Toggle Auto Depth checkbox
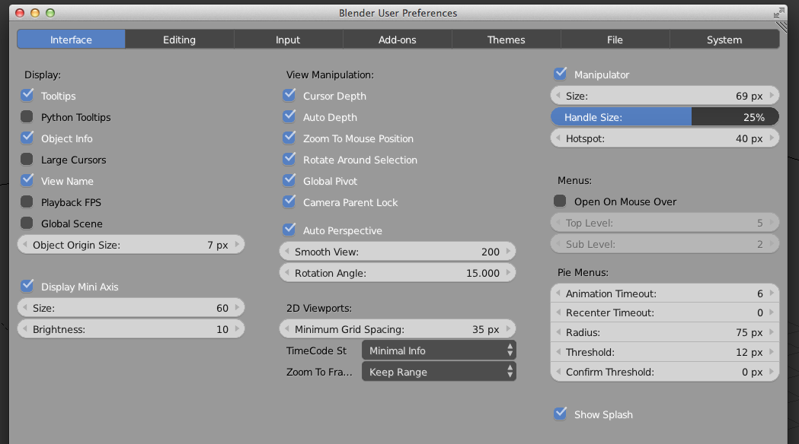Screen dimensions: 799x444 point(289,117)
